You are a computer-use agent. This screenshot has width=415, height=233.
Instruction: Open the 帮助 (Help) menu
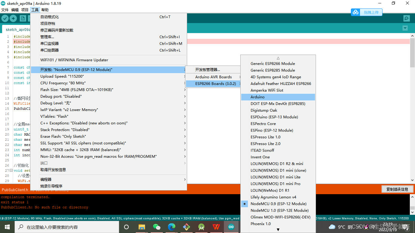45,10
